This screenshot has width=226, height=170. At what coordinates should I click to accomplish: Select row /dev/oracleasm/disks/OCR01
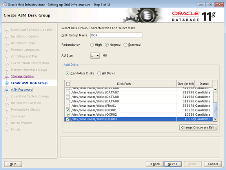pos(139,110)
